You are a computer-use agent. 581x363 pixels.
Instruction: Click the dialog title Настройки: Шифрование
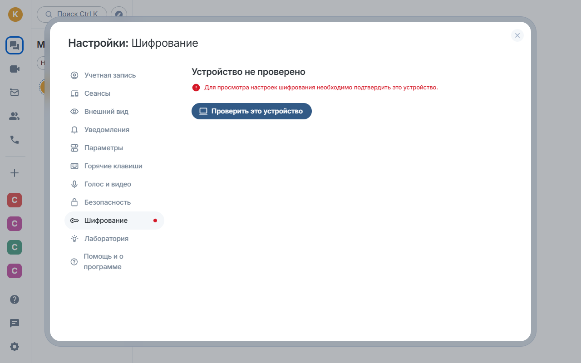pyautogui.click(x=133, y=44)
